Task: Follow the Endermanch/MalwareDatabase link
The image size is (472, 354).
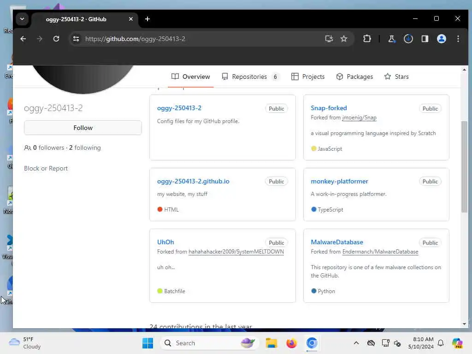Action: [x=380, y=252]
